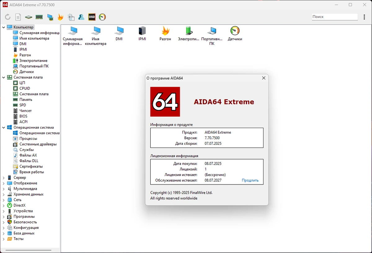This screenshot has height=253, width=372.
Task: Select CPUID in the tree
Action: (24, 88)
